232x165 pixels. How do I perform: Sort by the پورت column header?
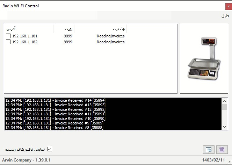(64, 29)
